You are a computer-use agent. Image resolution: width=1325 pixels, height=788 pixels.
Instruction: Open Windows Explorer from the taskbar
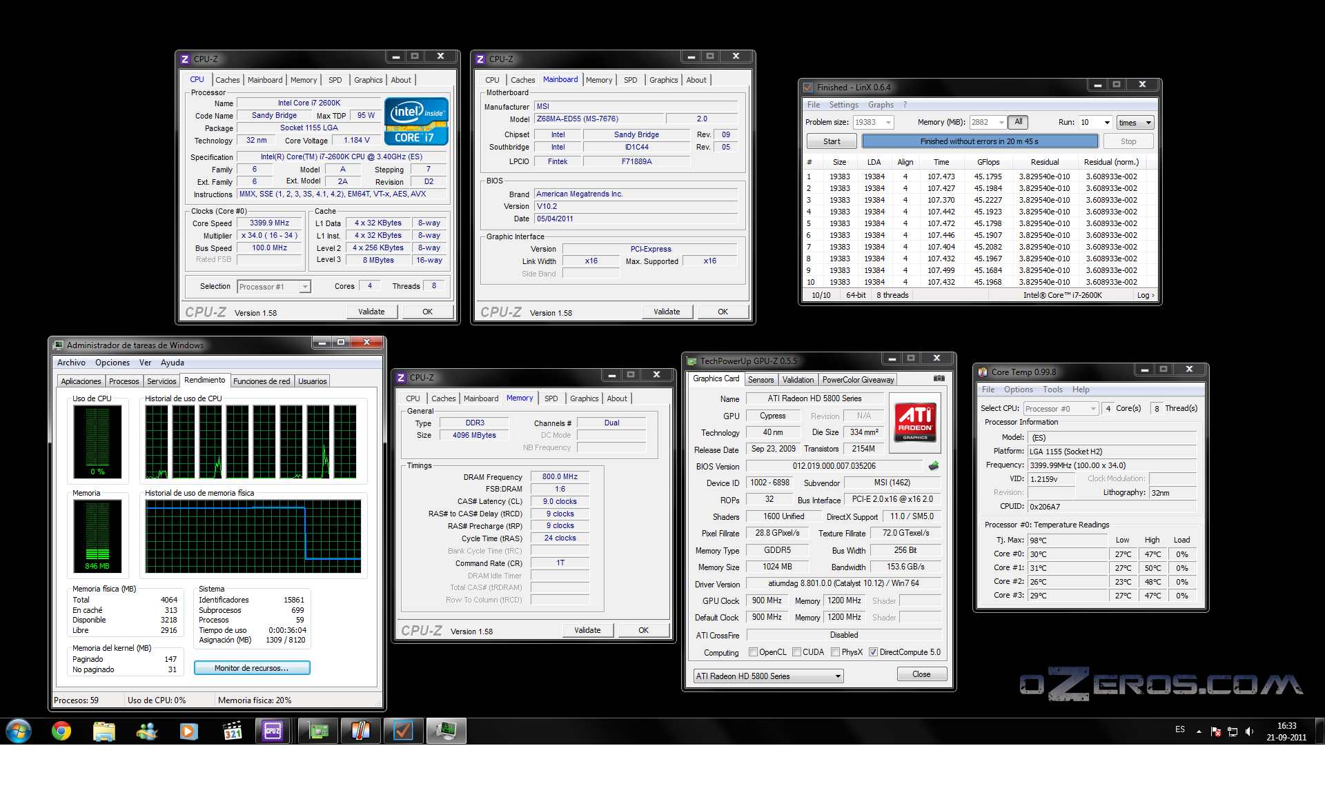[104, 731]
